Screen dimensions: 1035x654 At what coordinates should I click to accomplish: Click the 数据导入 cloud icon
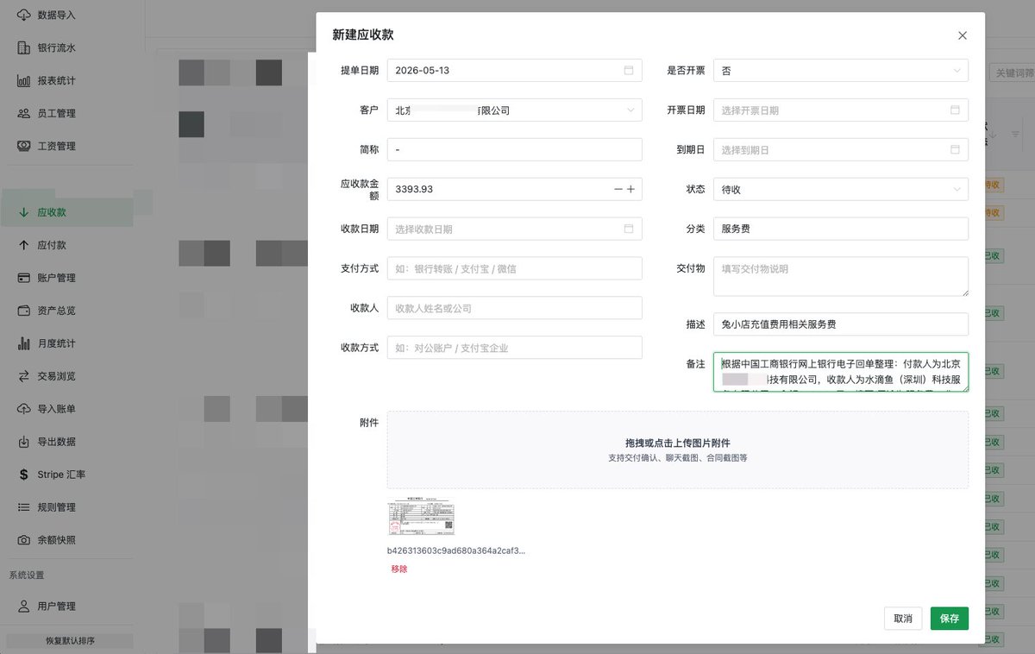24,16
